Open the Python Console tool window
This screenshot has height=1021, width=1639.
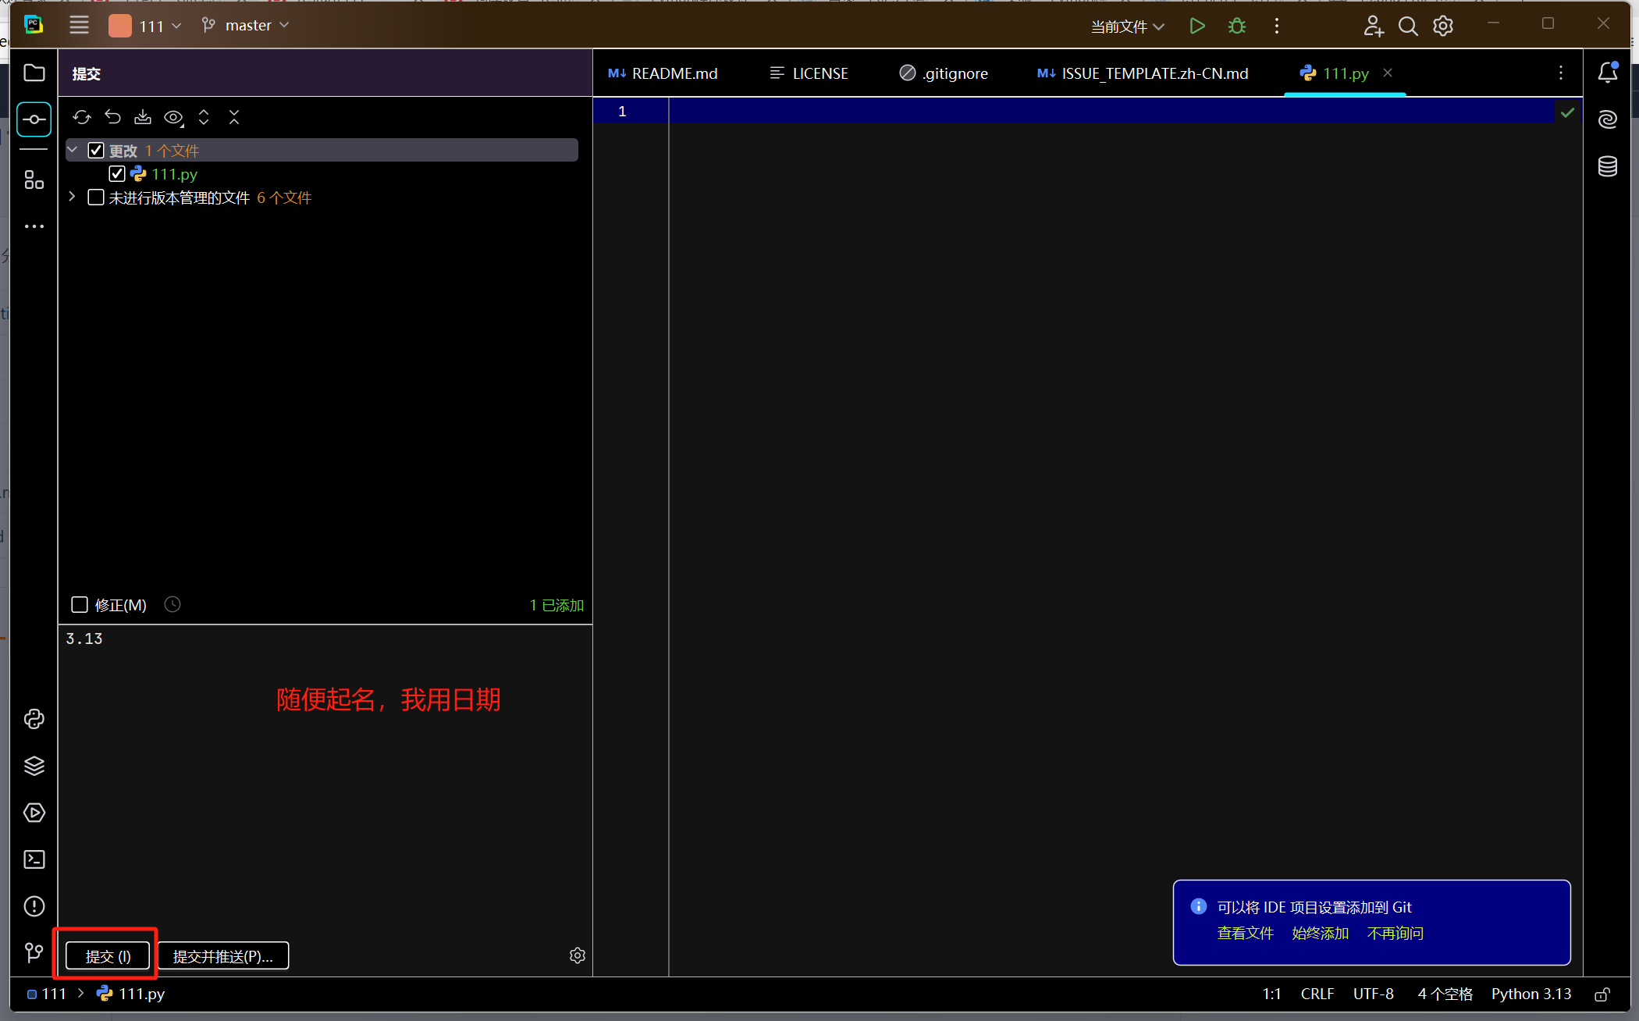pos(34,719)
